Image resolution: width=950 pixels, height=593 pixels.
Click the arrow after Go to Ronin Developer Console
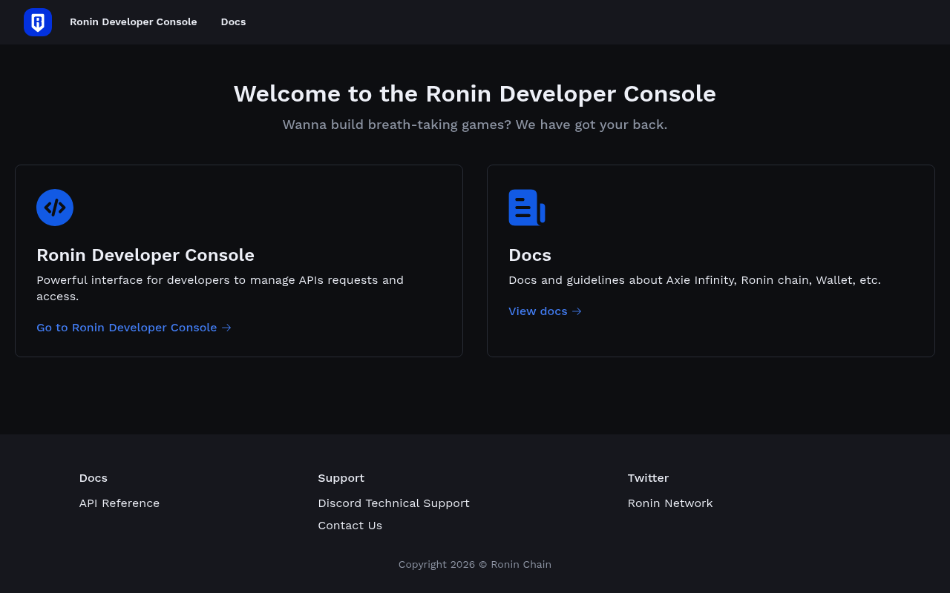[227, 328]
